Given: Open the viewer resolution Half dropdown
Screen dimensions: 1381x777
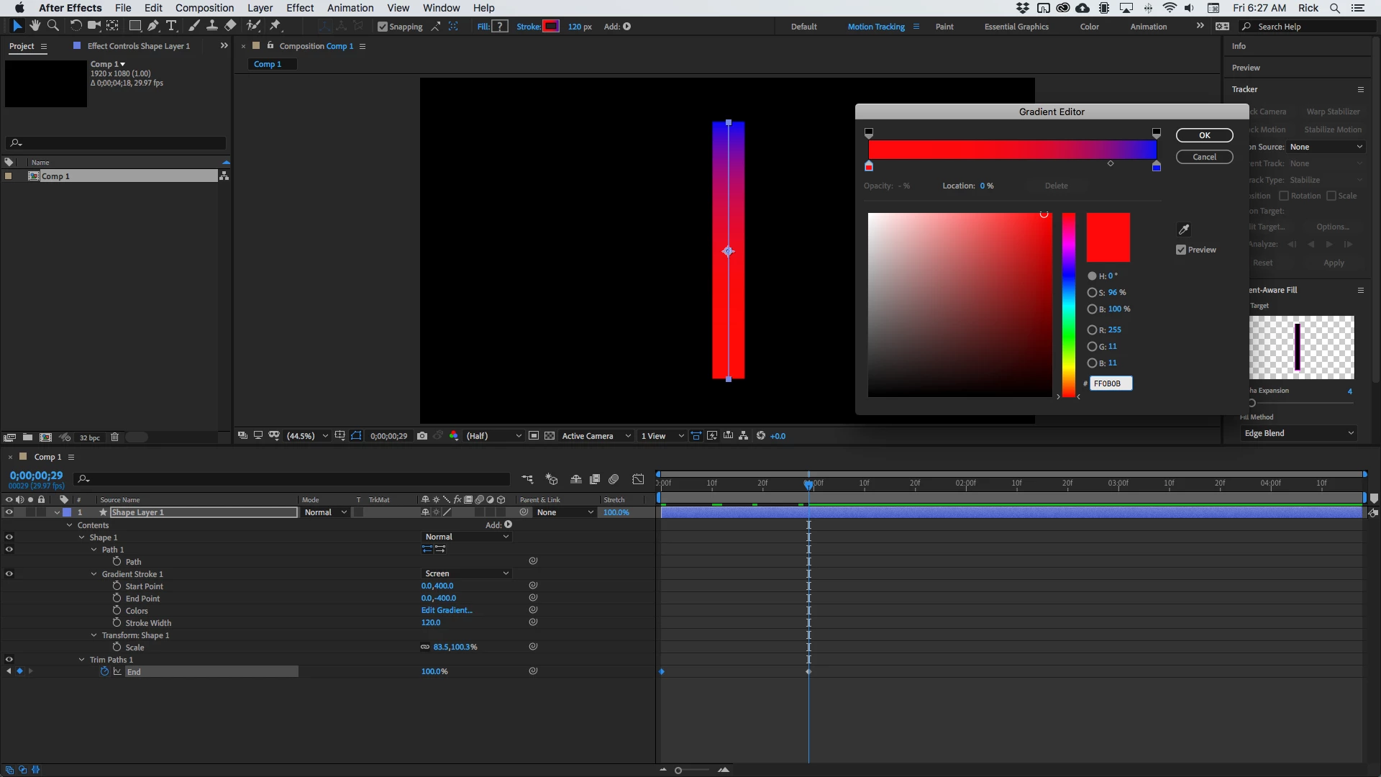Looking at the screenshot, I should click(493, 436).
